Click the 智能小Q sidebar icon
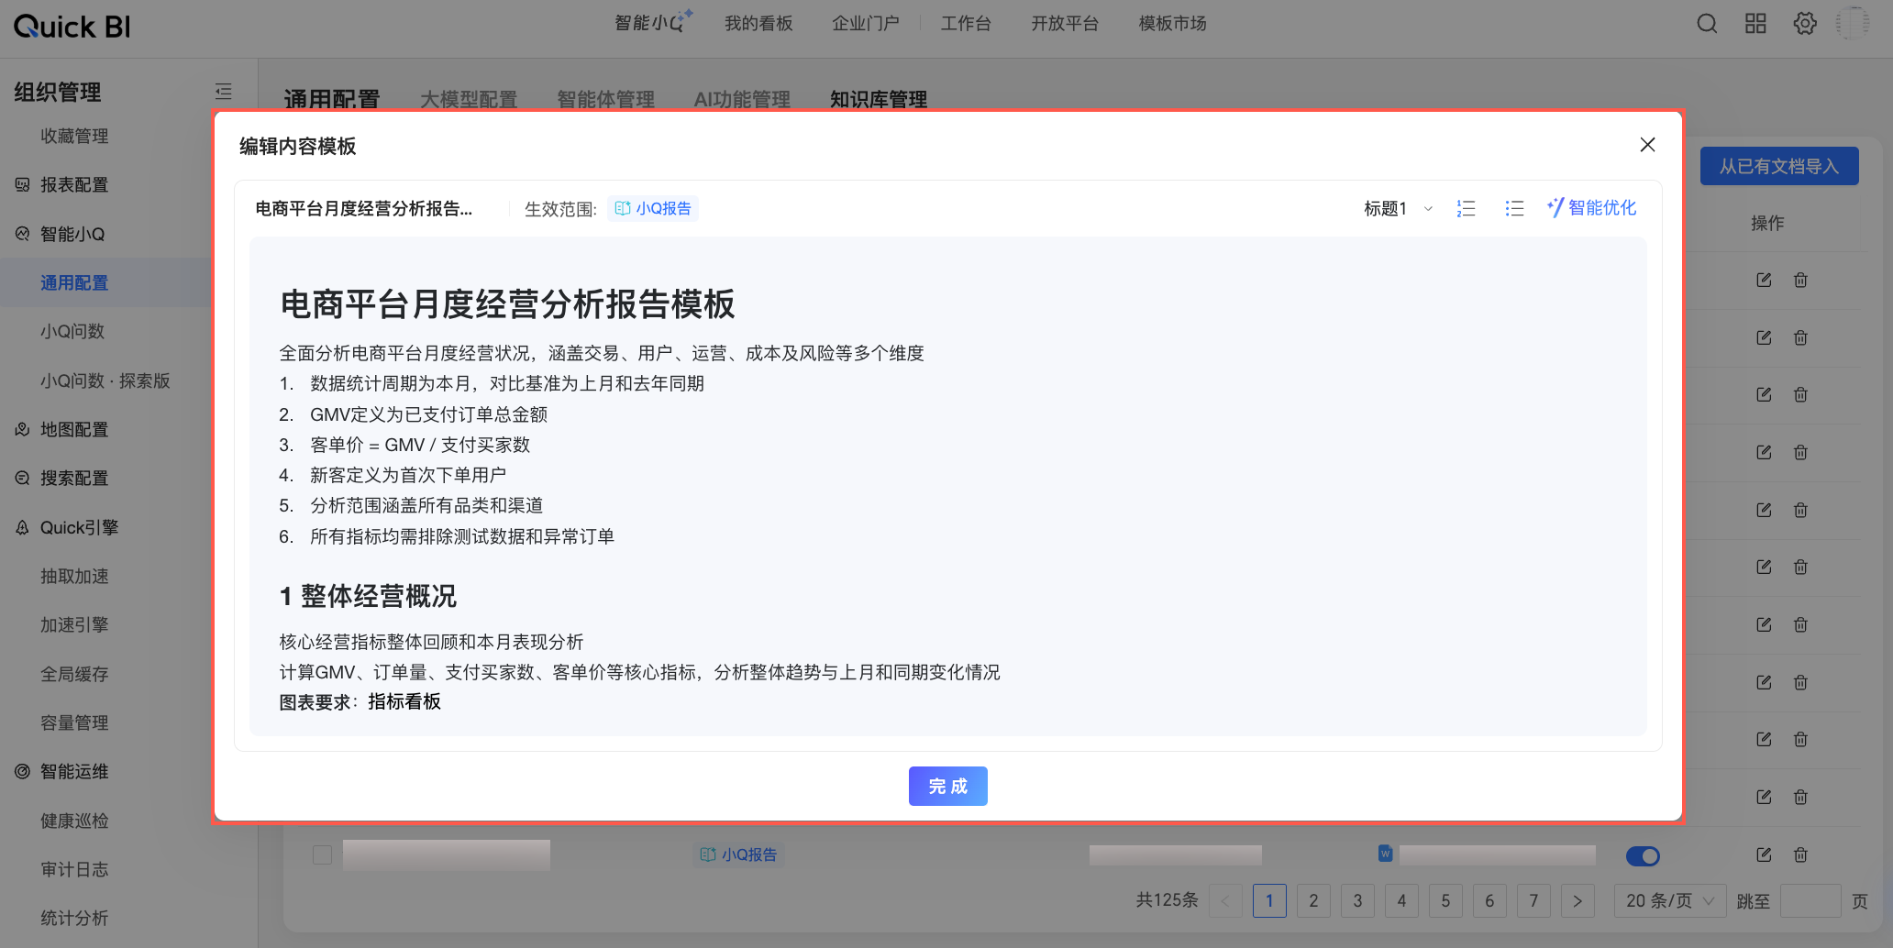This screenshot has height=948, width=1893. 23,234
